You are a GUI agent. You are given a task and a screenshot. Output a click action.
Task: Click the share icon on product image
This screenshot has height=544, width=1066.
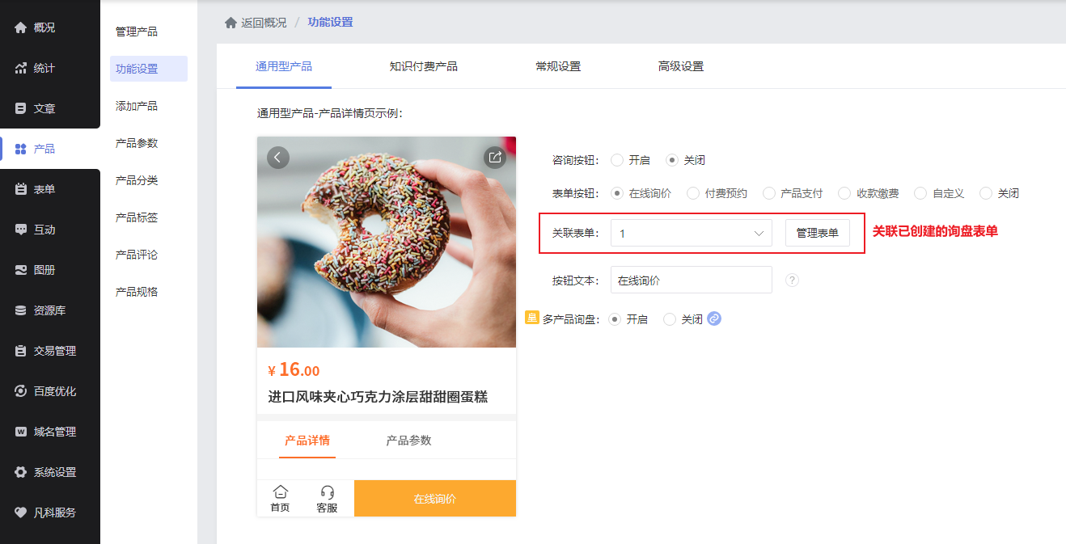[495, 157]
